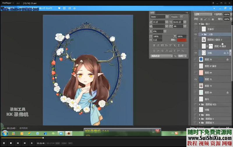Viewport: 233px width, 147px height.
Task: Click the video seek bar position handle
Action: 43,138
